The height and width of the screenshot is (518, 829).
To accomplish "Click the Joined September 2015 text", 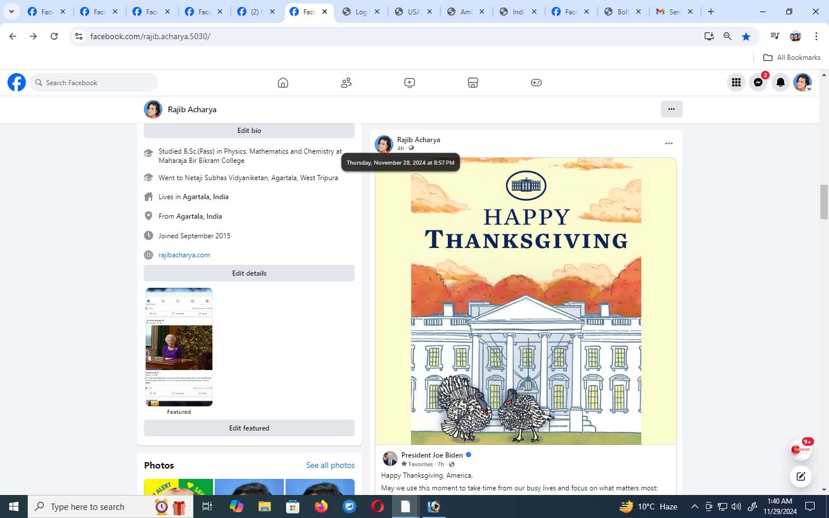I will tap(195, 236).
